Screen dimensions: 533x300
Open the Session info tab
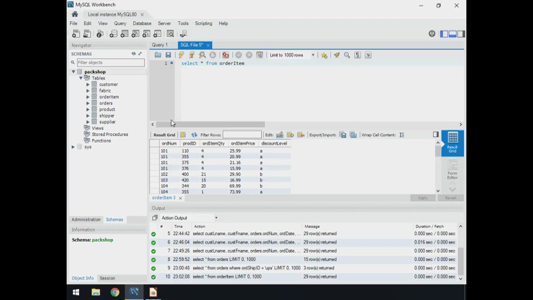pos(107,278)
